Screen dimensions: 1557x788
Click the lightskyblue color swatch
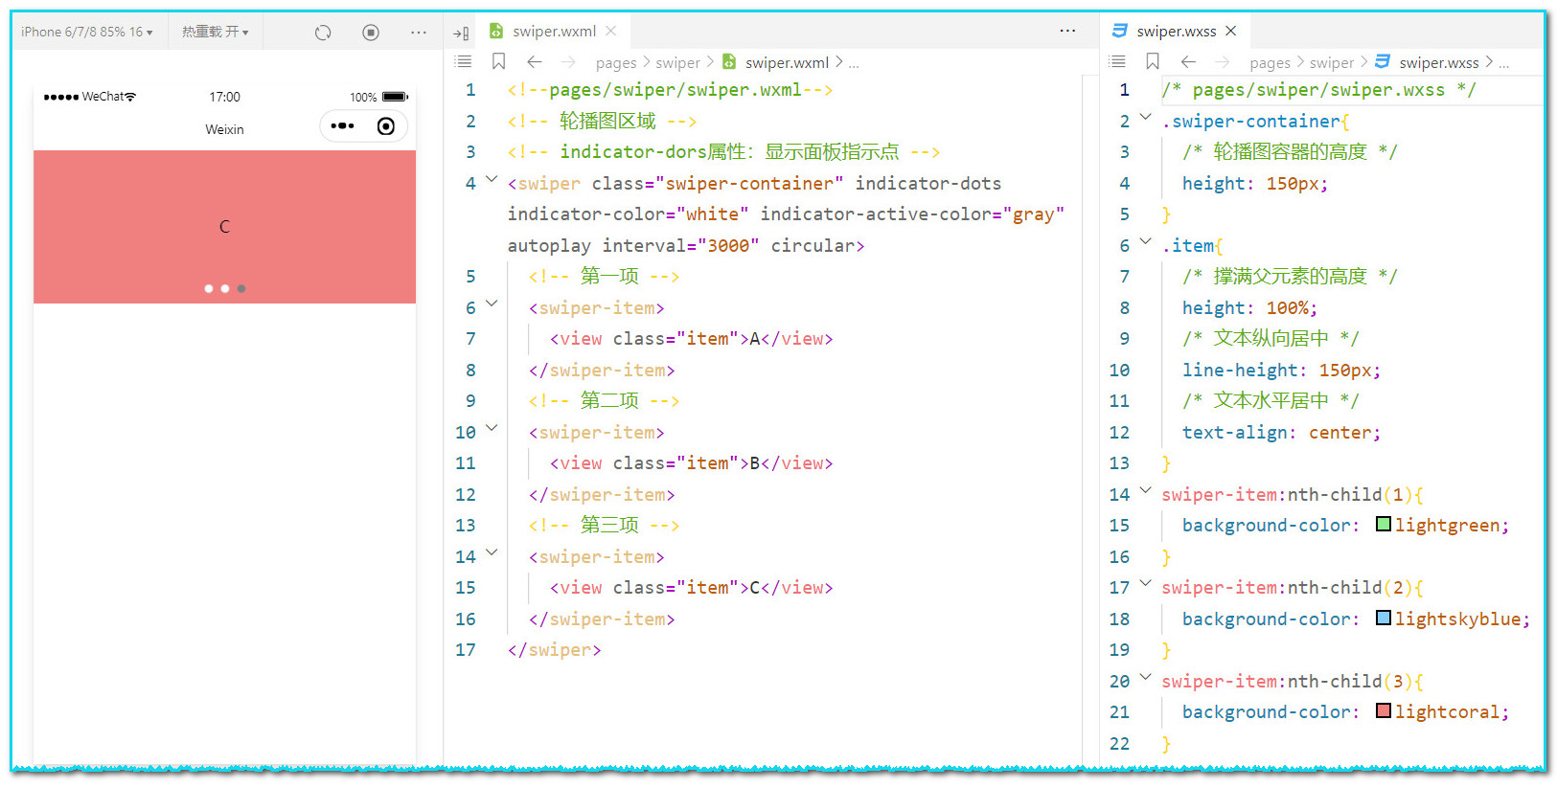click(x=1384, y=618)
